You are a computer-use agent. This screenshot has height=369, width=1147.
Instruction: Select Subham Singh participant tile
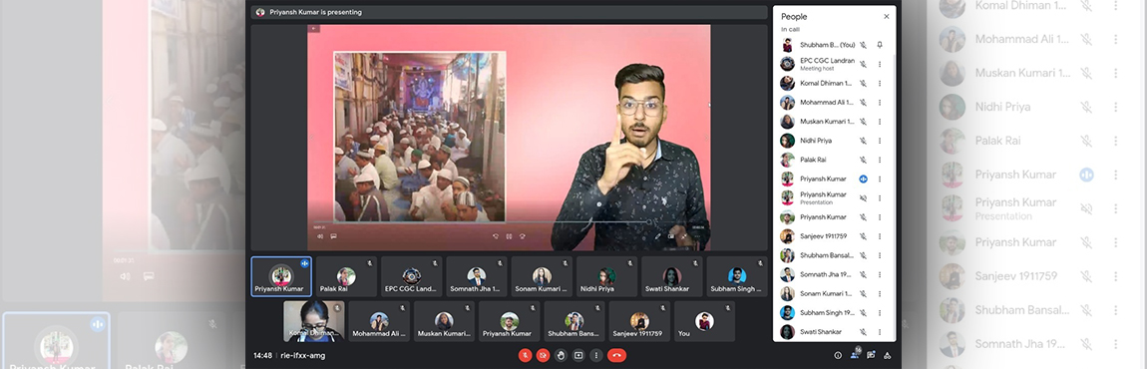pyautogui.click(x=737, y=276)
